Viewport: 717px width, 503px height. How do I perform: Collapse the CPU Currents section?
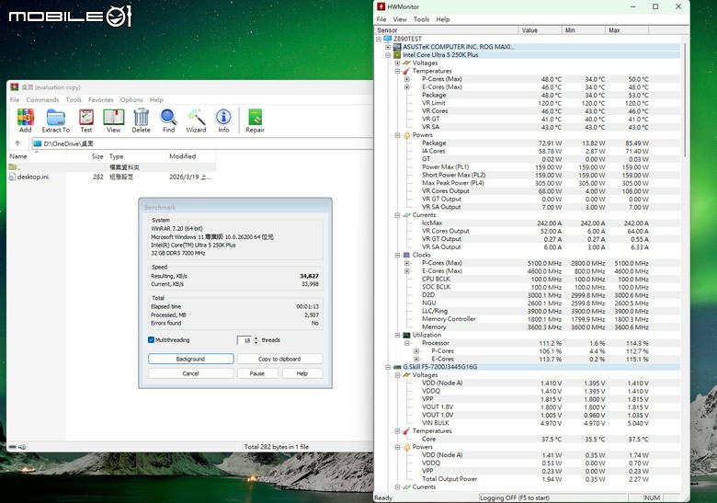point(397,215)
